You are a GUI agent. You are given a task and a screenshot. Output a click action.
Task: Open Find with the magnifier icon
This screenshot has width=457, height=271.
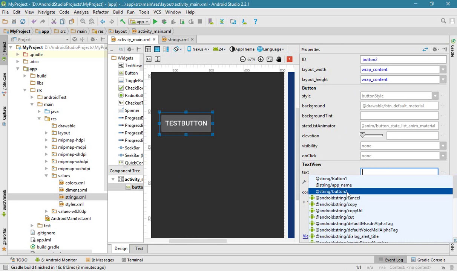point(83,21)
